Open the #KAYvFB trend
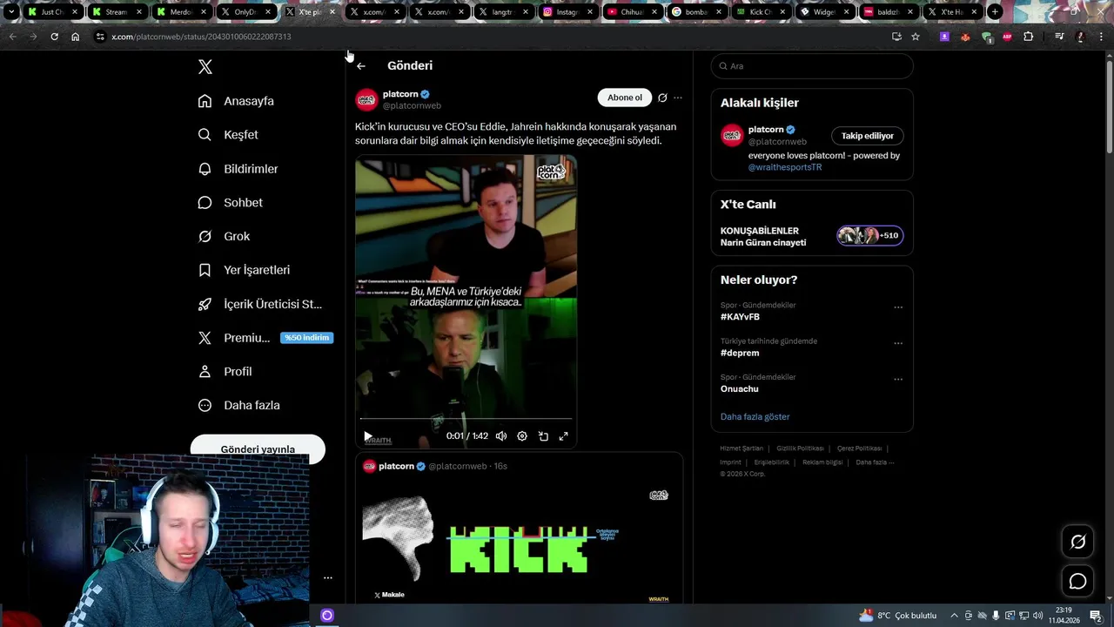This screenshot has height=627, width=1114. (740, 317)
